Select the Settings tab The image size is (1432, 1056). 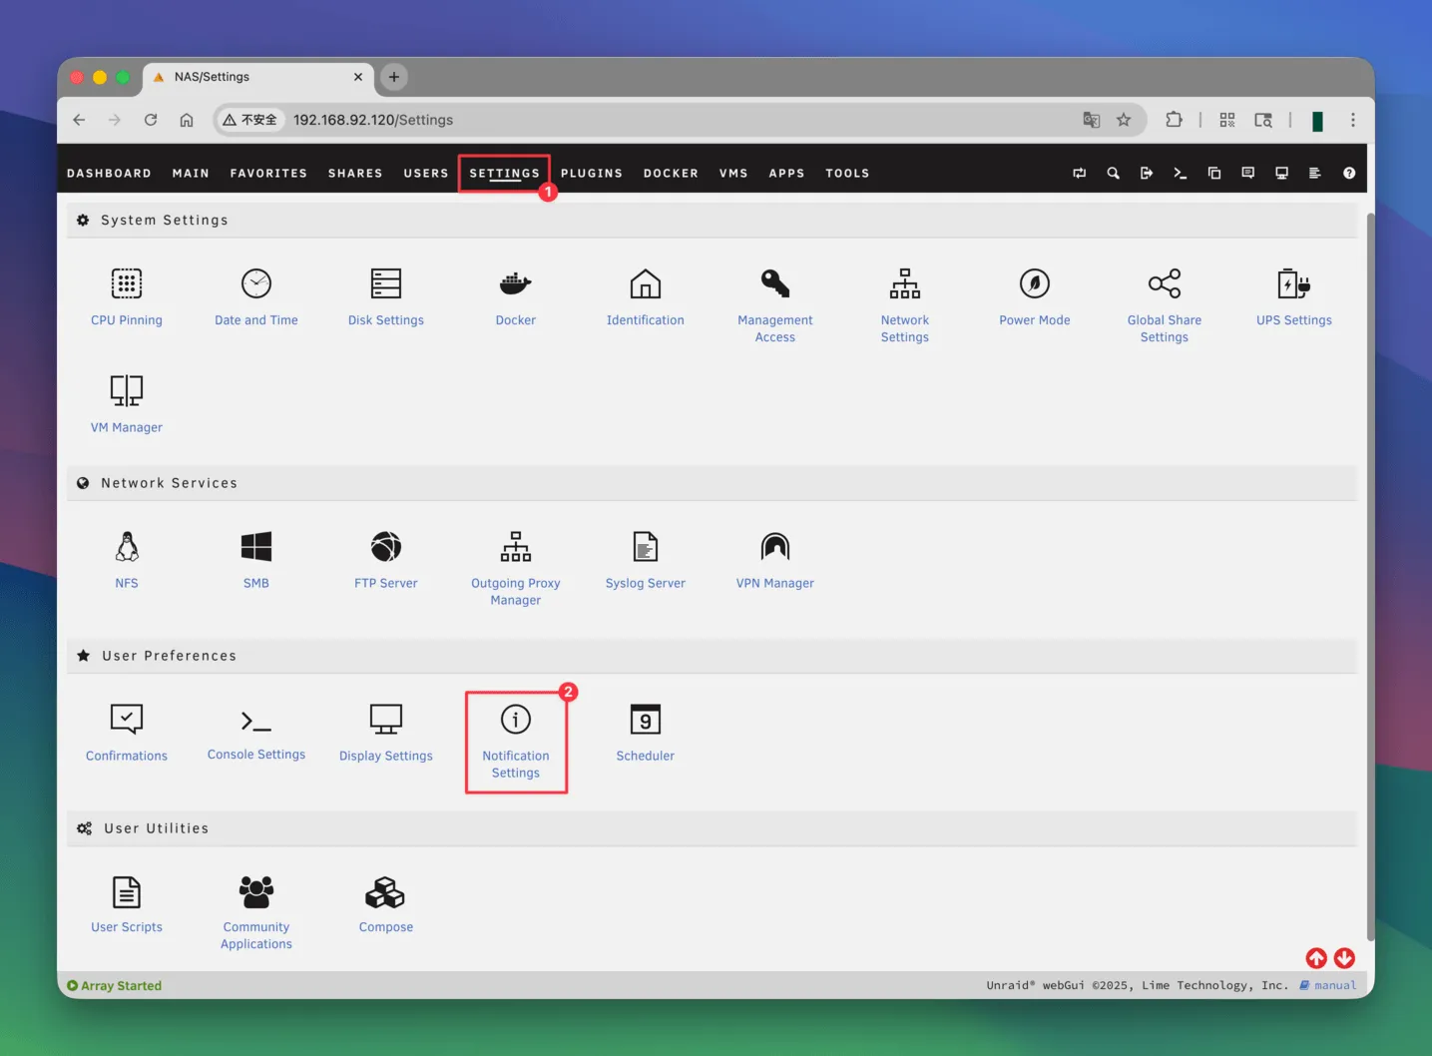(x=505, y=173)
